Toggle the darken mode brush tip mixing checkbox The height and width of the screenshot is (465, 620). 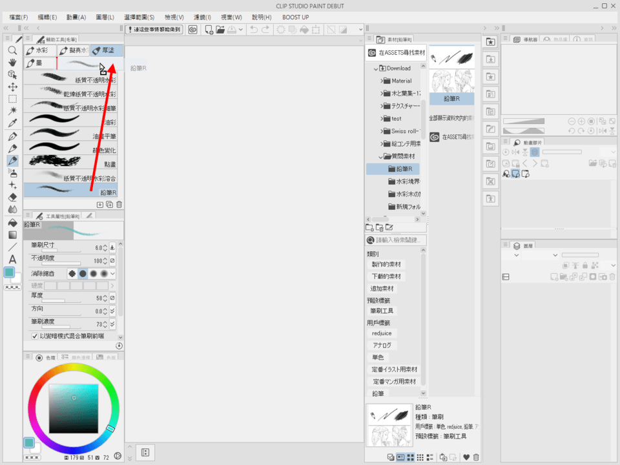coord(35,336)
